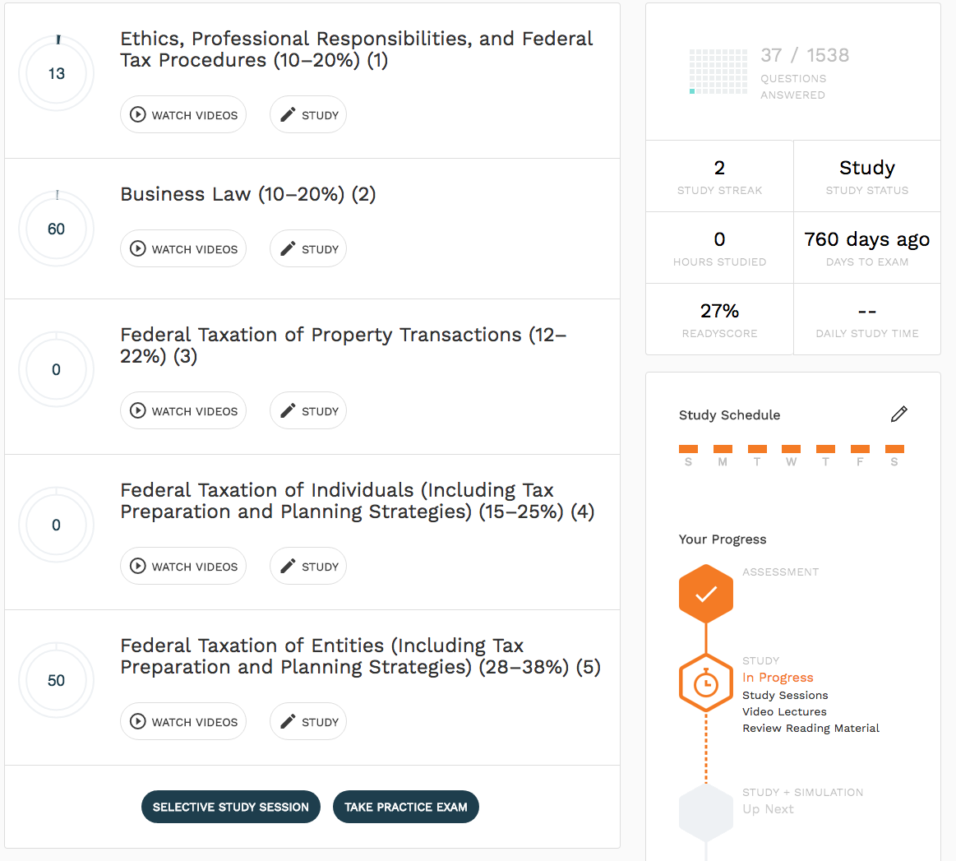The width and height of the screenshot is (956, 861).
Task: Study Federal Taxation of Individuals section
Action: point(308,567)
